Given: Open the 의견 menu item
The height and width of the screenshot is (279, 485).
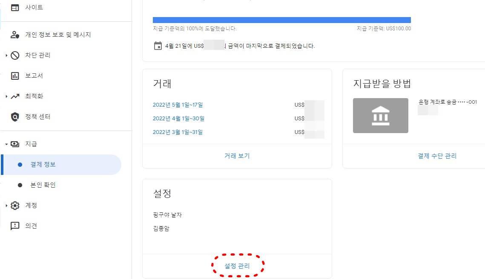Looking at the screenshot, I should 31,226.
